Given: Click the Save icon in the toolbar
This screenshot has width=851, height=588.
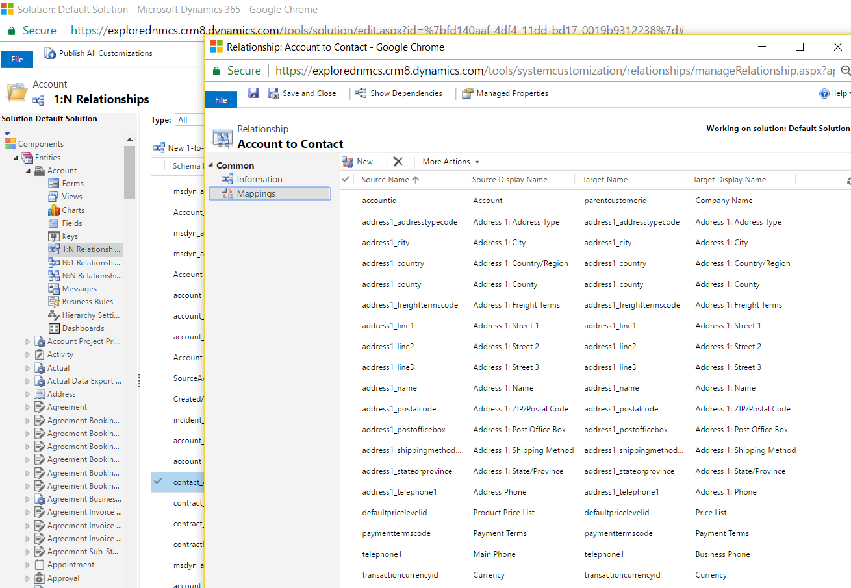Looking at the screenshot, I should click(x=253, y=93).
